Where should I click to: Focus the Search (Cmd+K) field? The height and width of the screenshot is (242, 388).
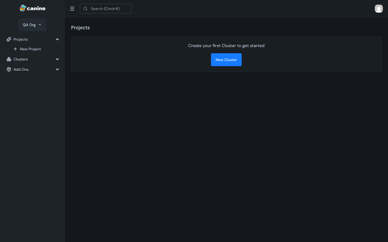click(x=106, y=9)
